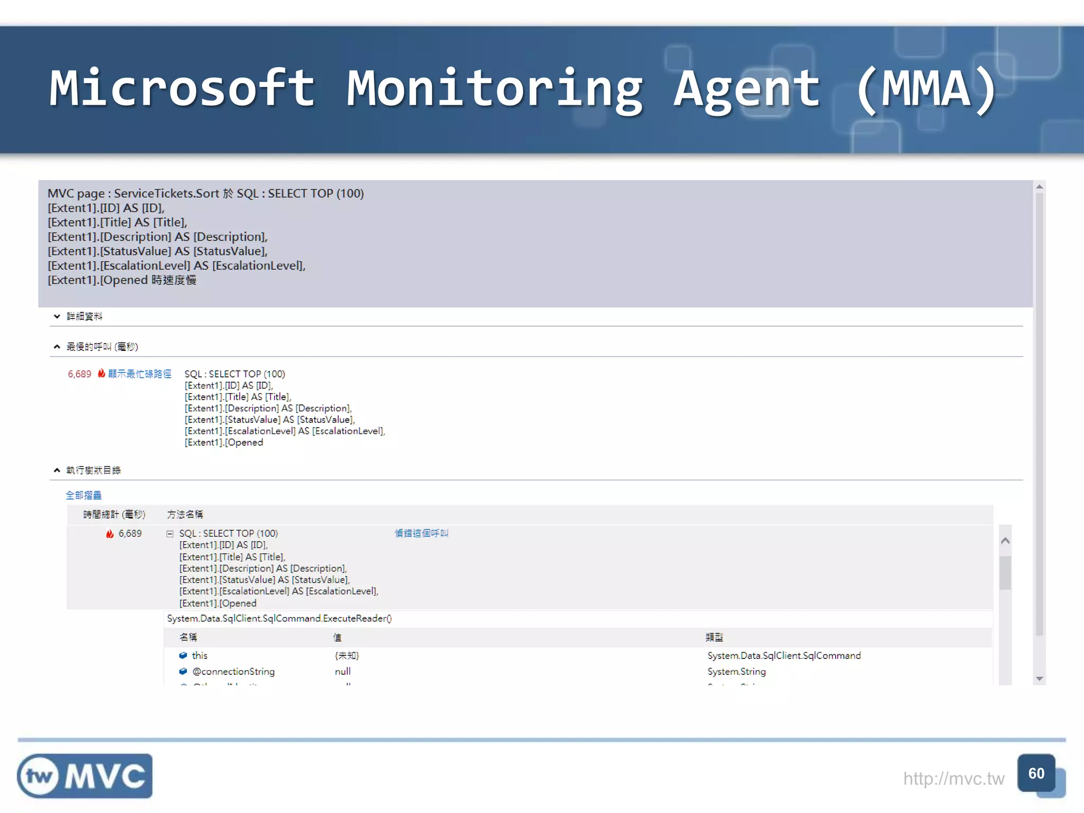This screenshot has width=1084, height=813.
Task: Expand the 詳細資料 section chevron
Action: click(x=57, y=317)
